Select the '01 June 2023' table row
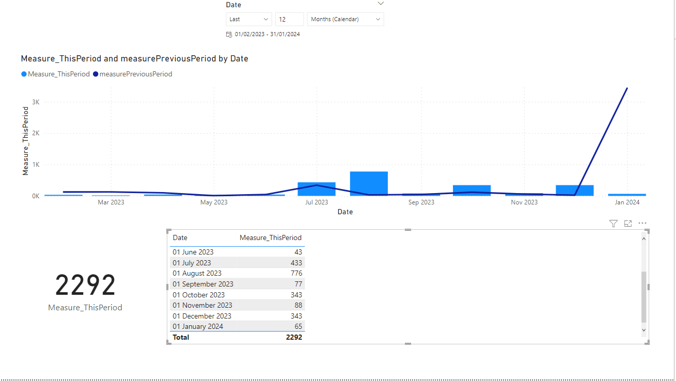Screen dimensions: 676x381 (238, 252)
